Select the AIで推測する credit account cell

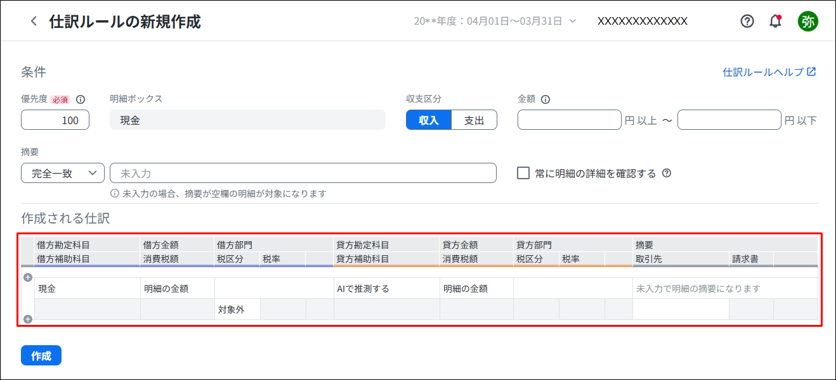386,289
